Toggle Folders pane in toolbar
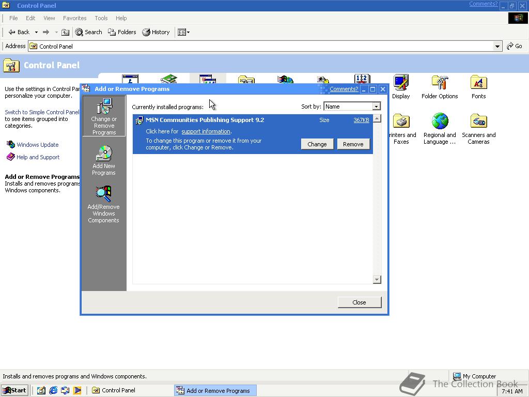Image resolution: width=529 pixels, height=397 pixels. 122,32
